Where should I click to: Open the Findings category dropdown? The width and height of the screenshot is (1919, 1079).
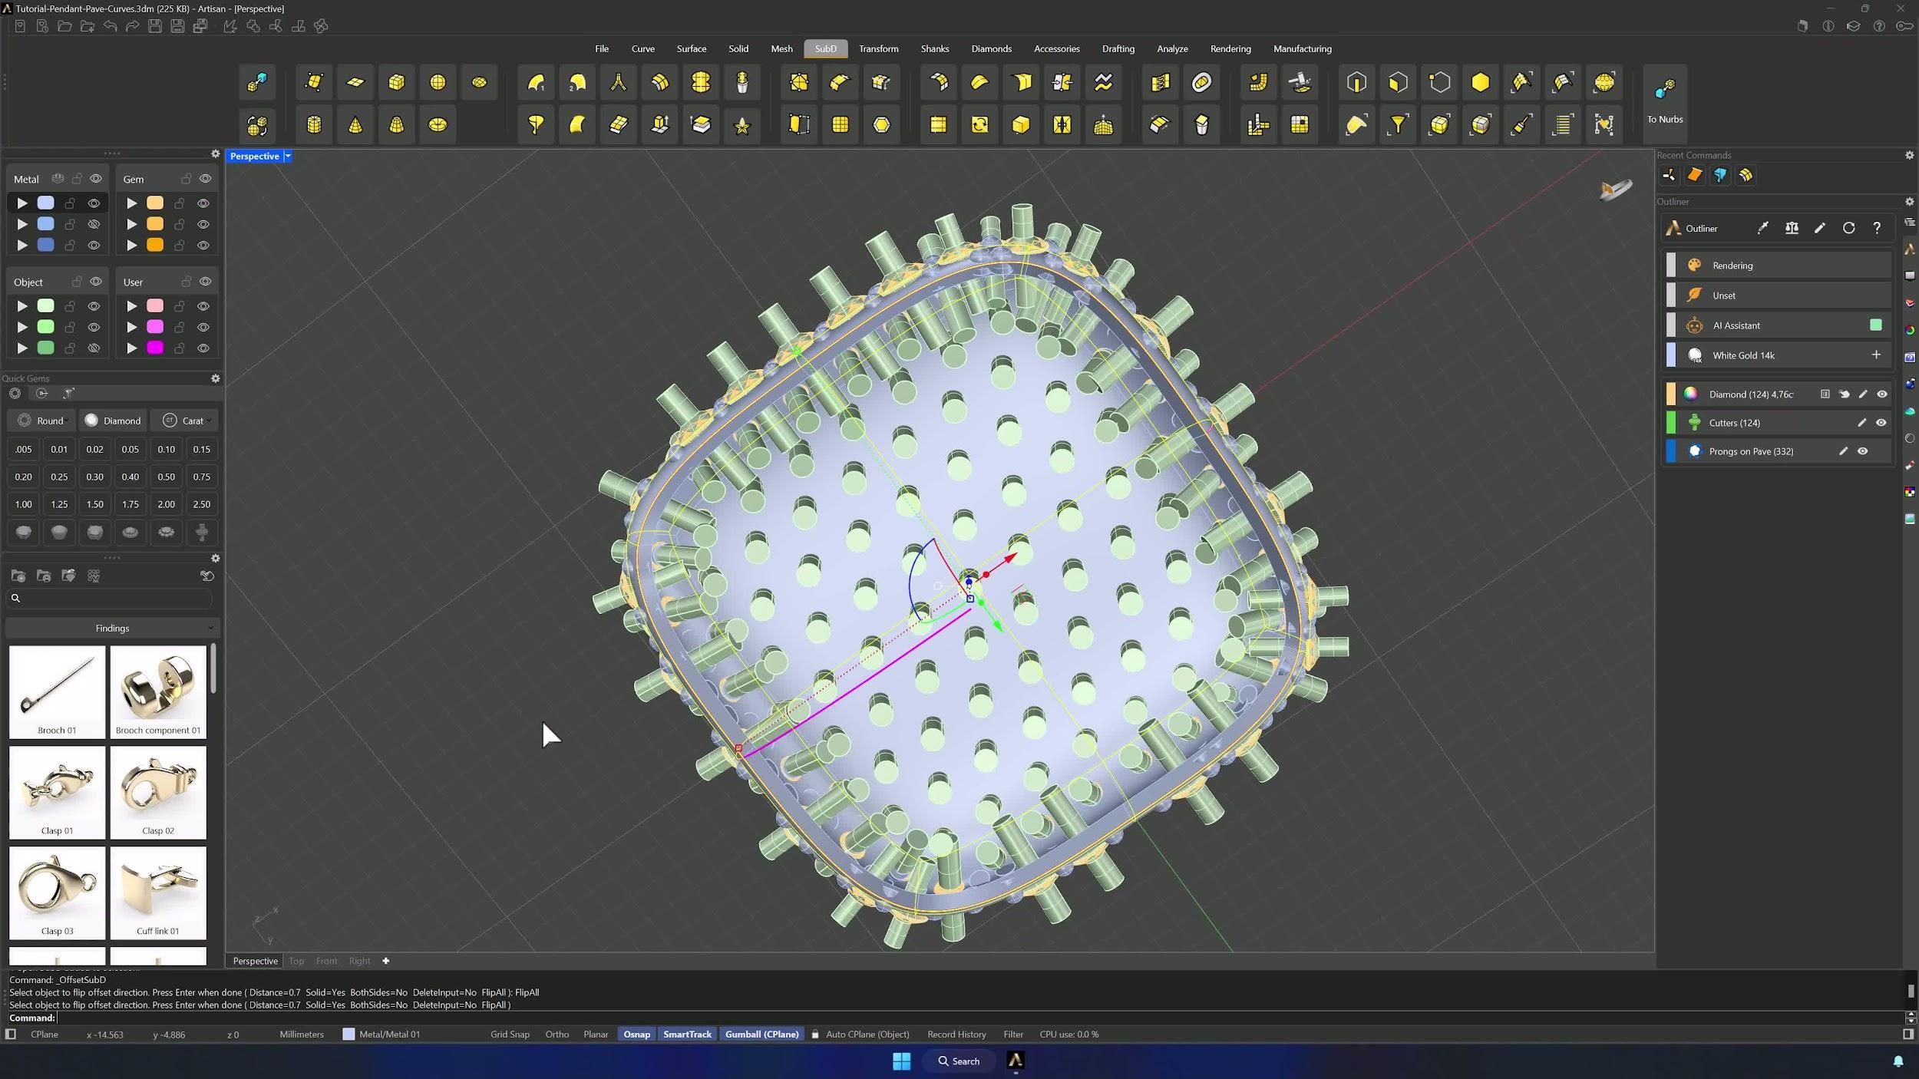[x=113, y=629]
